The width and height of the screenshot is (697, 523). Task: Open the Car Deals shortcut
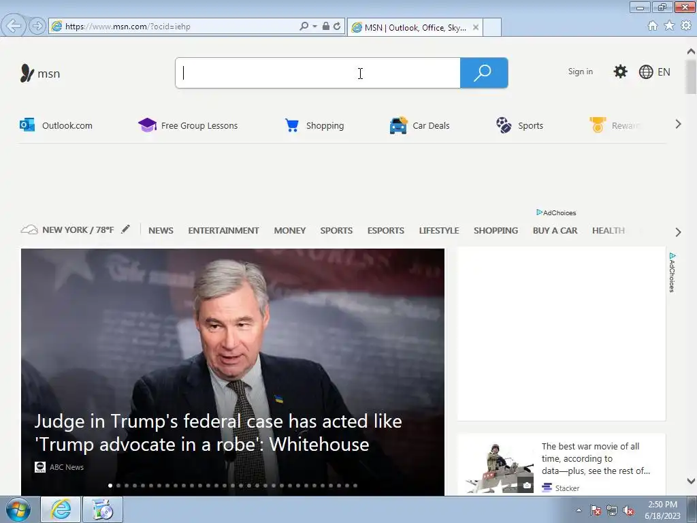click(419, 125)
